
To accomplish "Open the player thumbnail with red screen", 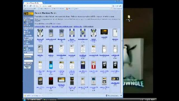I will coord(51,81).
